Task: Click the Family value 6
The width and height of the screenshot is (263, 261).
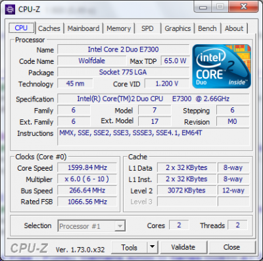Action: 74,110
